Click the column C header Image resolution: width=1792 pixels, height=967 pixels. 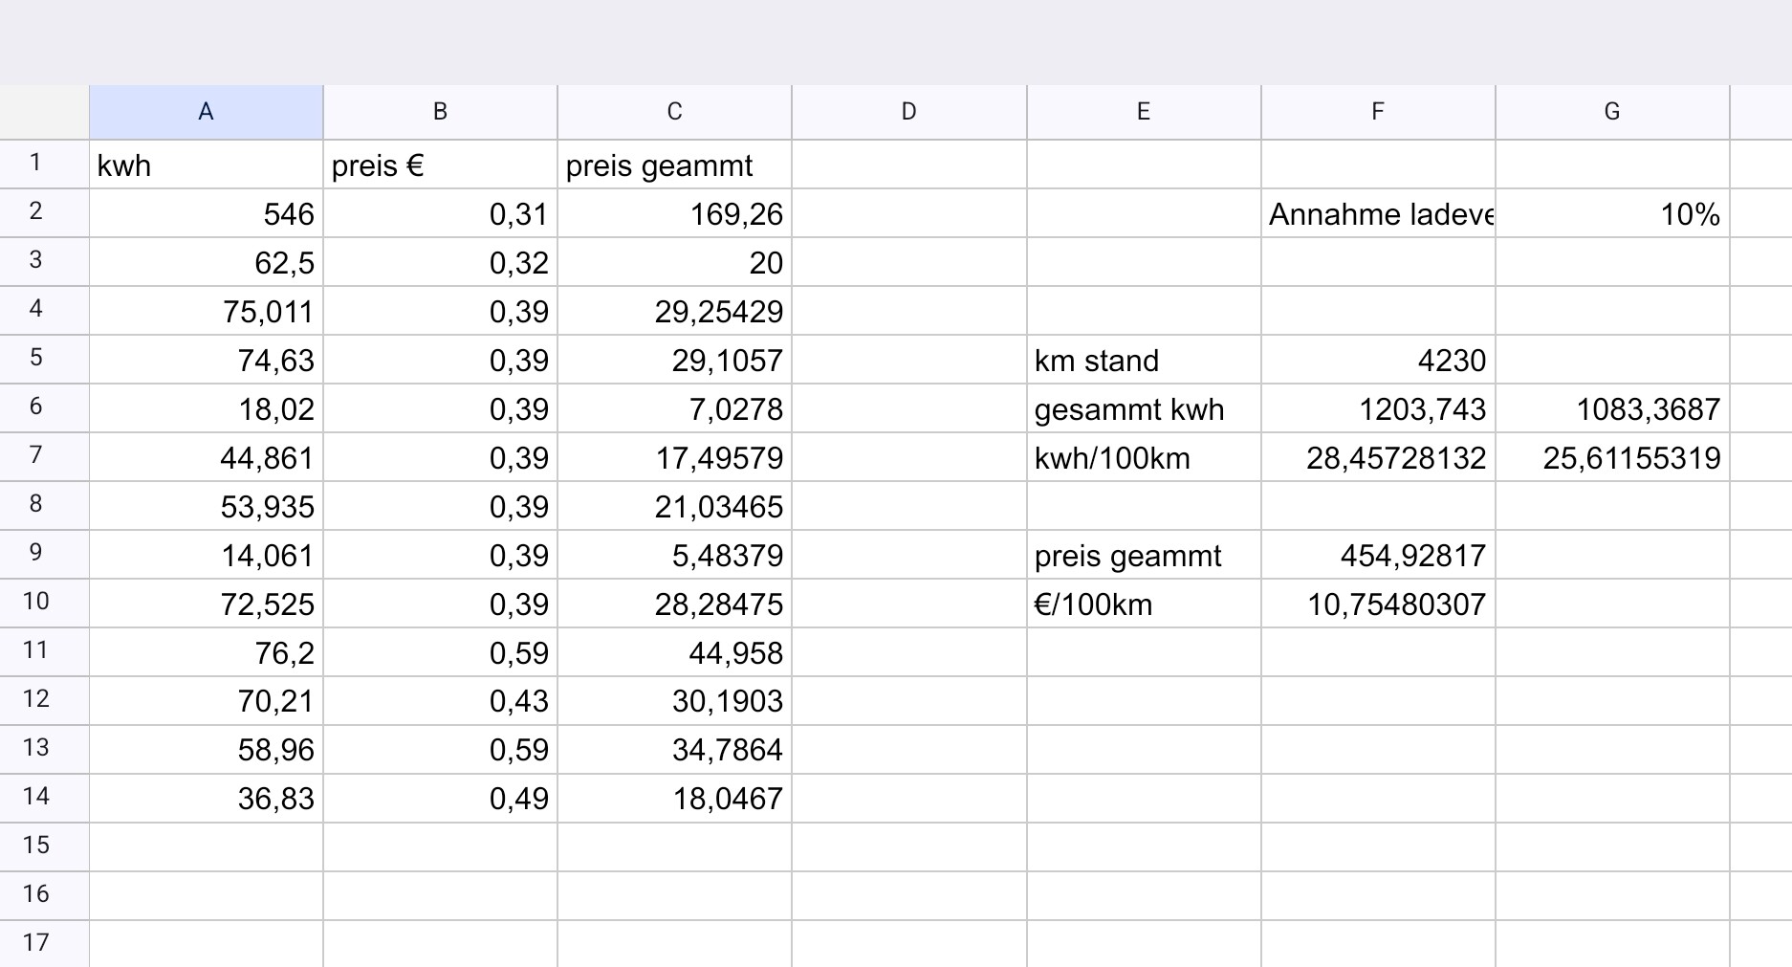click(x=674, y=112)
